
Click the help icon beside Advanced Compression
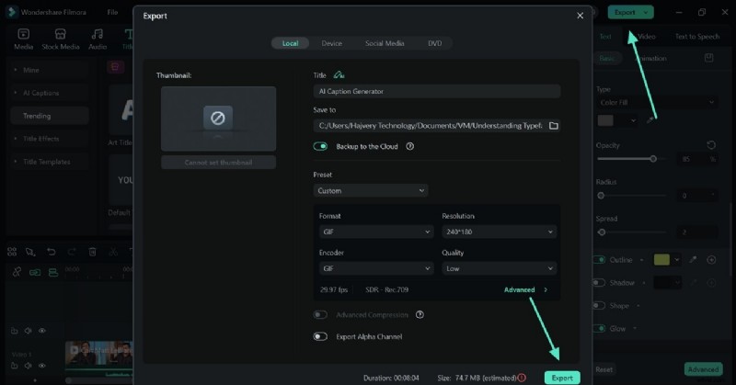[420, 314]
